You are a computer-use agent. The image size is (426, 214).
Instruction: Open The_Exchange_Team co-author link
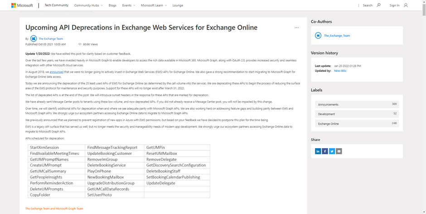coord(337,36)
